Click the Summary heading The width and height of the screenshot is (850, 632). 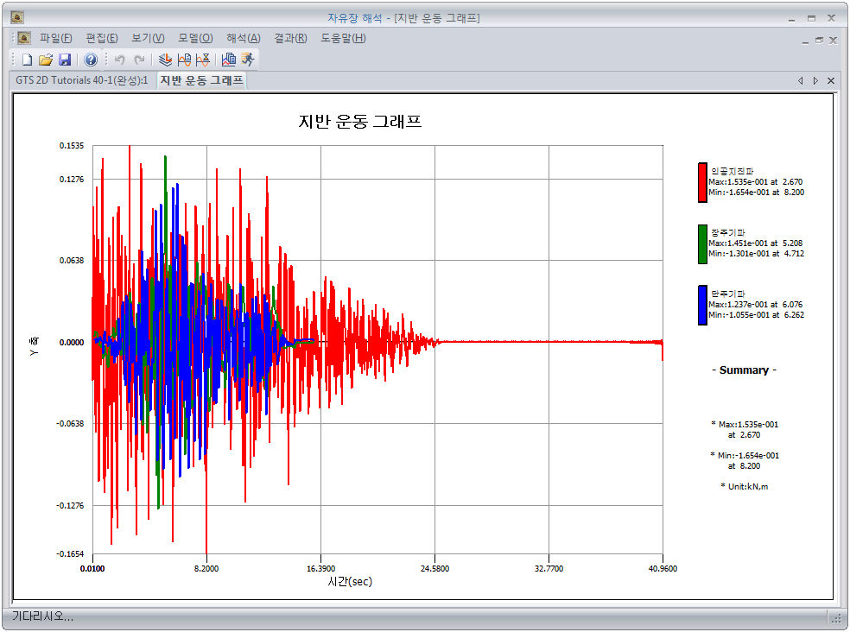[745, 370]
